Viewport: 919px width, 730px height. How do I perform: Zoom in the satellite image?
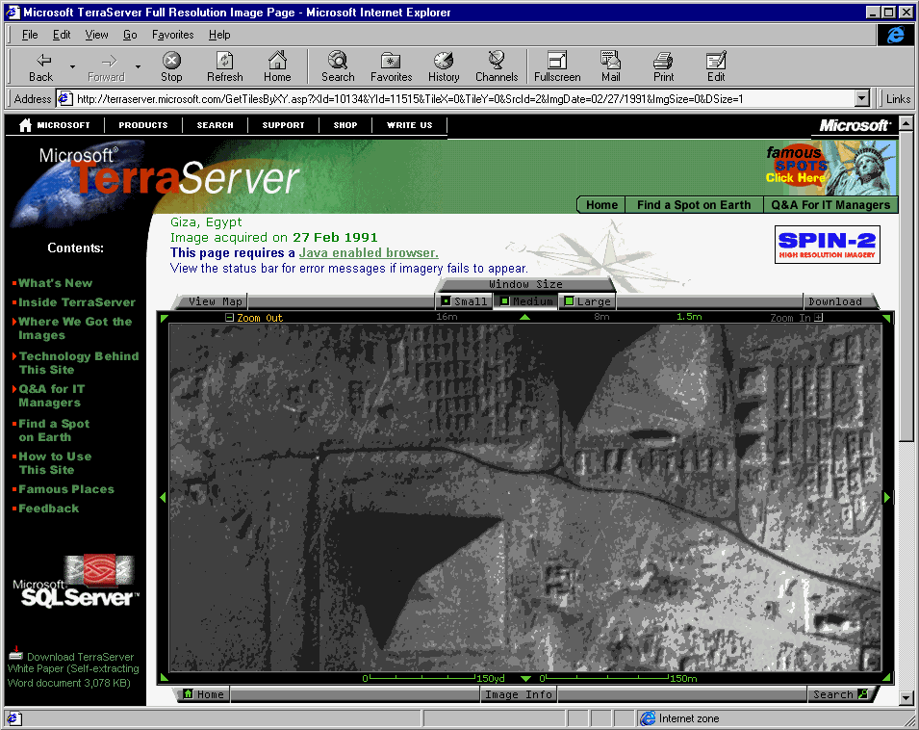point(796,318)
